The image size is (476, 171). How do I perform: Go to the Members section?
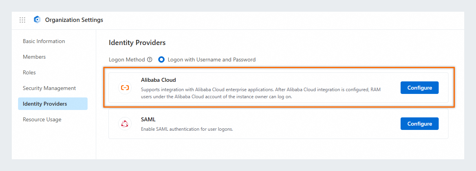click(x=34, y=57)
